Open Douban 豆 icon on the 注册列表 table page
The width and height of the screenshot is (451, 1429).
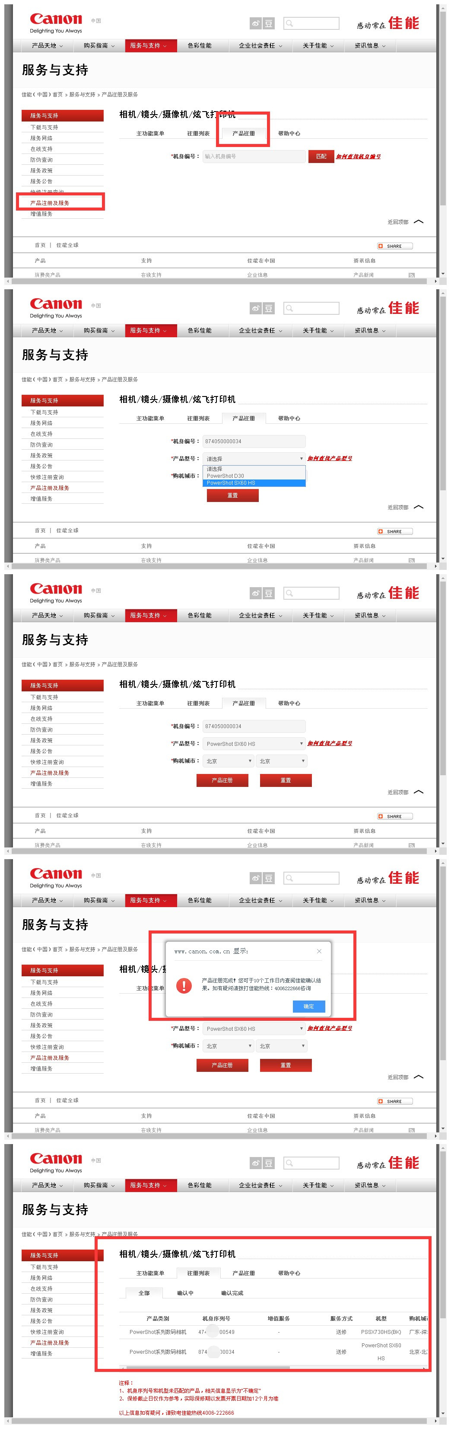269,1163
